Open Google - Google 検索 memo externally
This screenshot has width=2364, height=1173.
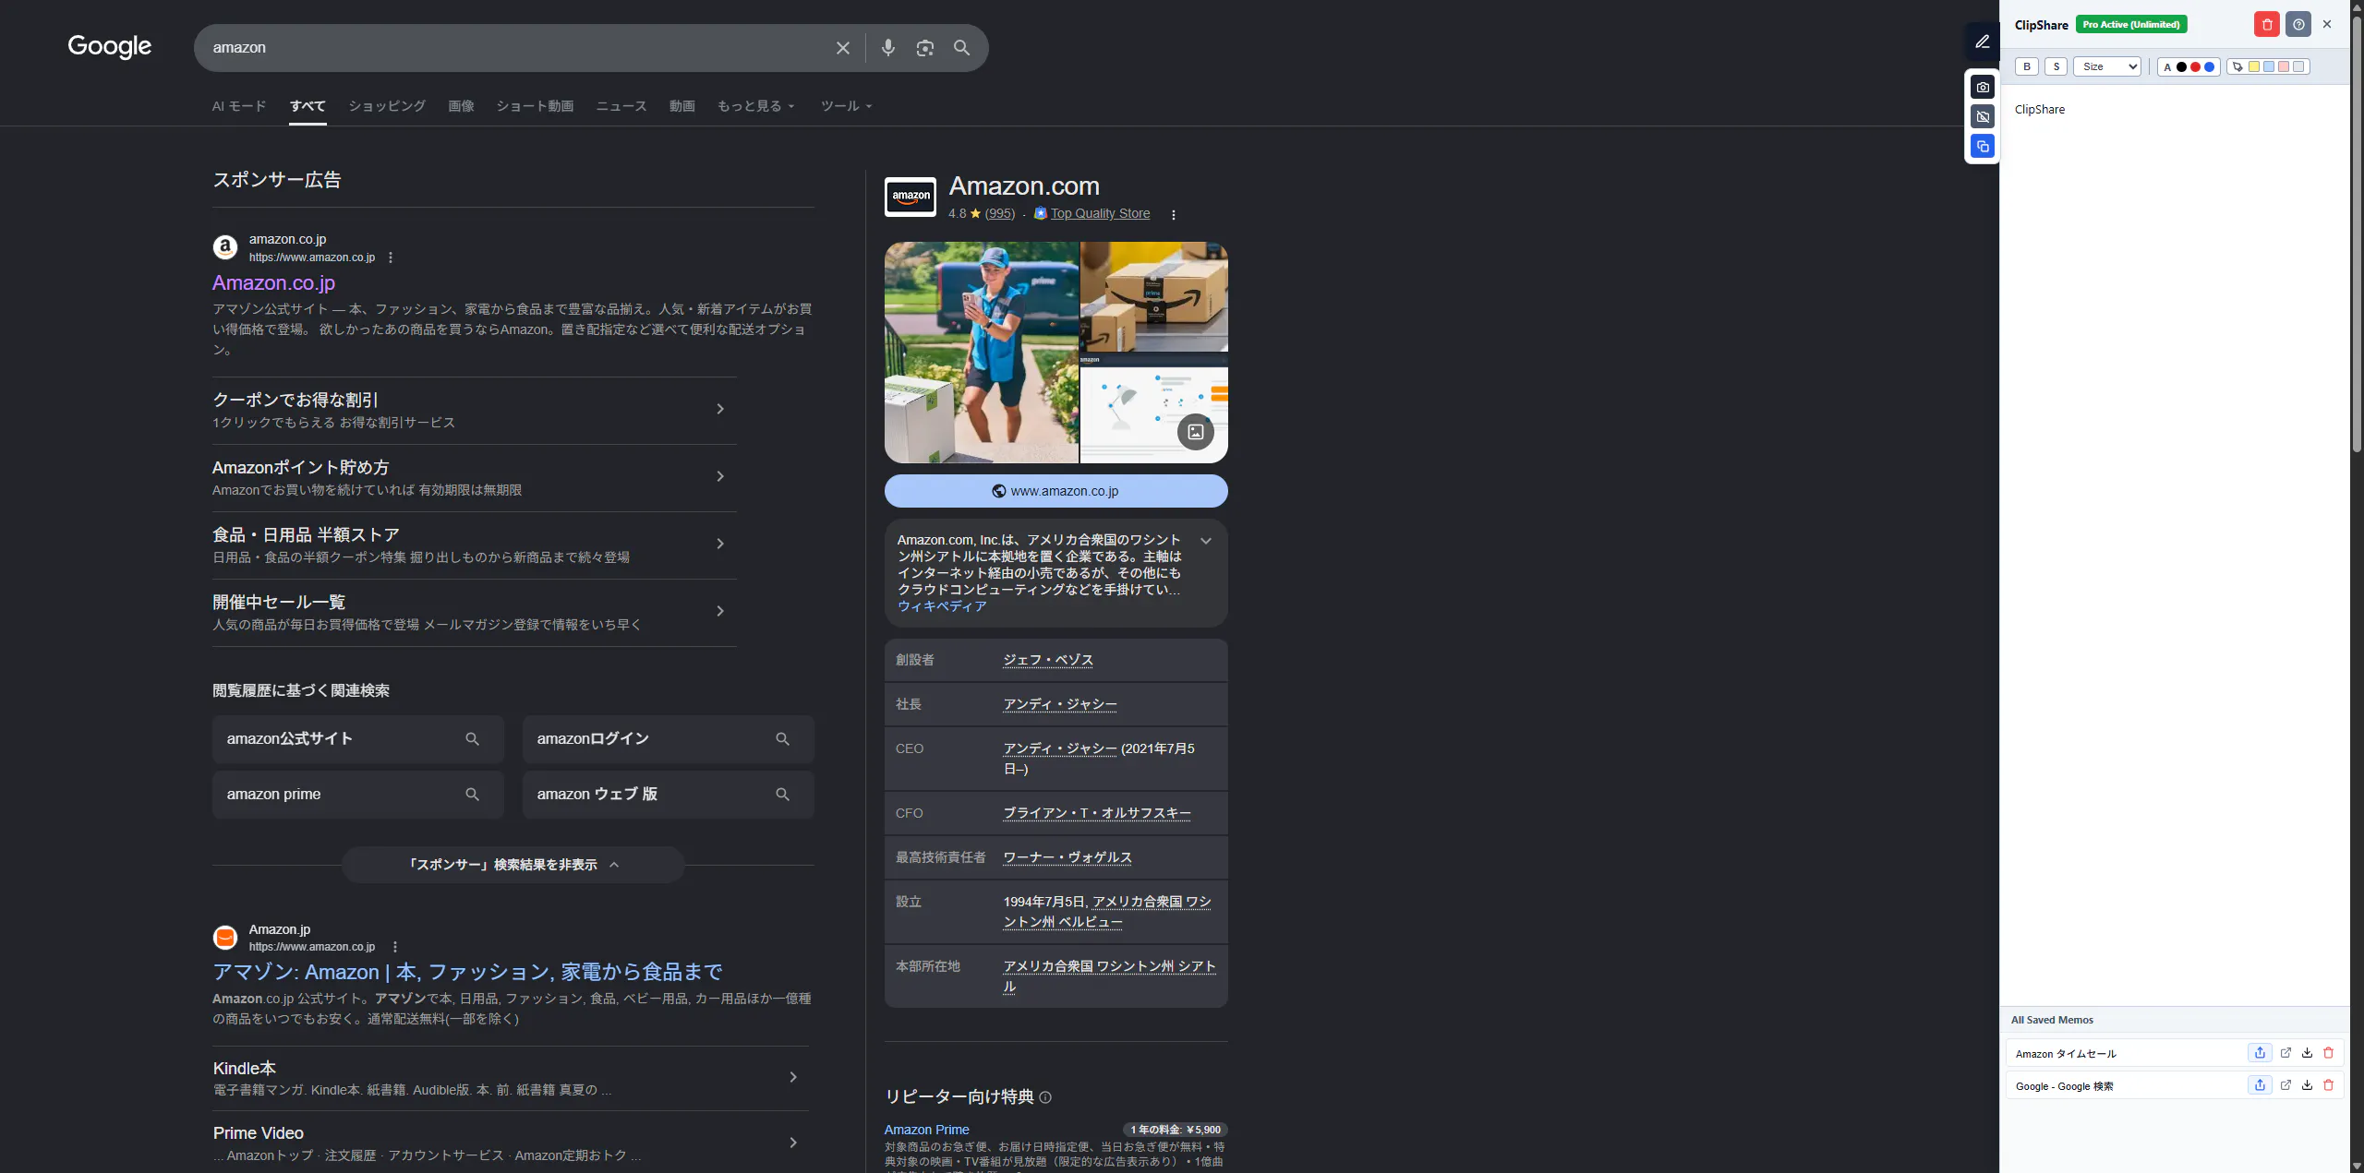click(x=2286, y=1085)
